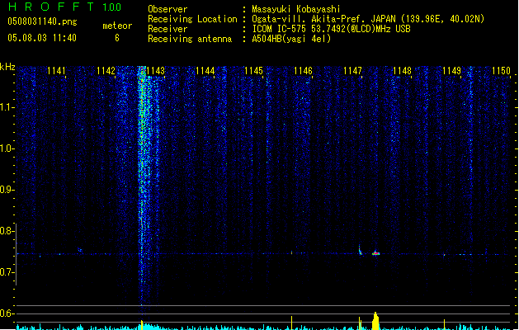Click the 1146 time marker
The height and width of the screenshot is (330, 519).
click(303, 71)
